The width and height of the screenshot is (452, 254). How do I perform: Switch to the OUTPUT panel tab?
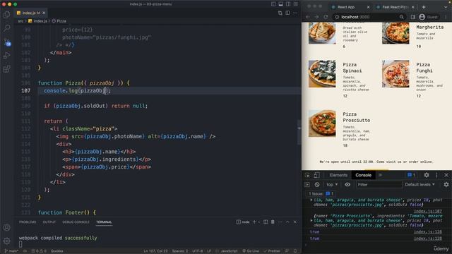pos(49,222)
